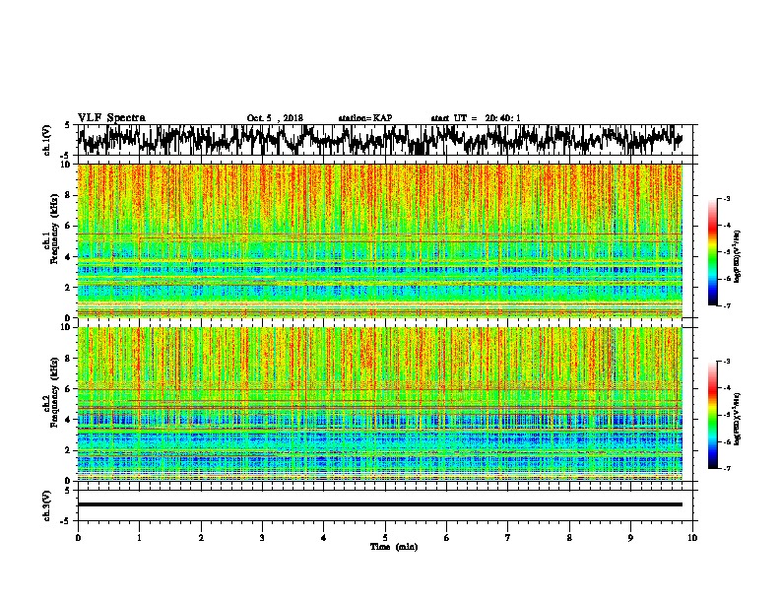Click the "4" frequency tick of ch.2 spectrogram
The image size is (780, 603).
[x=68, y=420]
